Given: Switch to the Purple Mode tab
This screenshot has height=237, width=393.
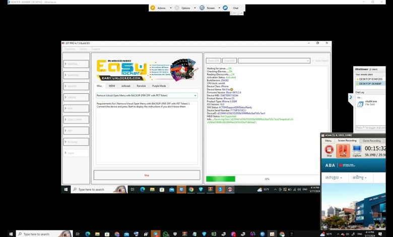Looking at the screenshot, I should [159, 86].
